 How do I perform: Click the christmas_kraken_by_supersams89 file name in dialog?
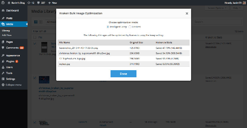click(x=84, y=53)
